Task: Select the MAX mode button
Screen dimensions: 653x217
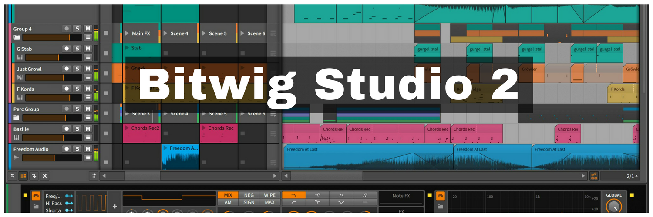Action: click(x=269, y=202)
